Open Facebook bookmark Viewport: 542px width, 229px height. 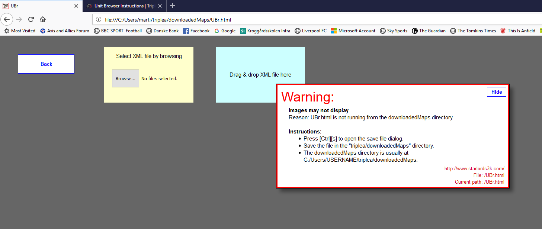point(196,31)
